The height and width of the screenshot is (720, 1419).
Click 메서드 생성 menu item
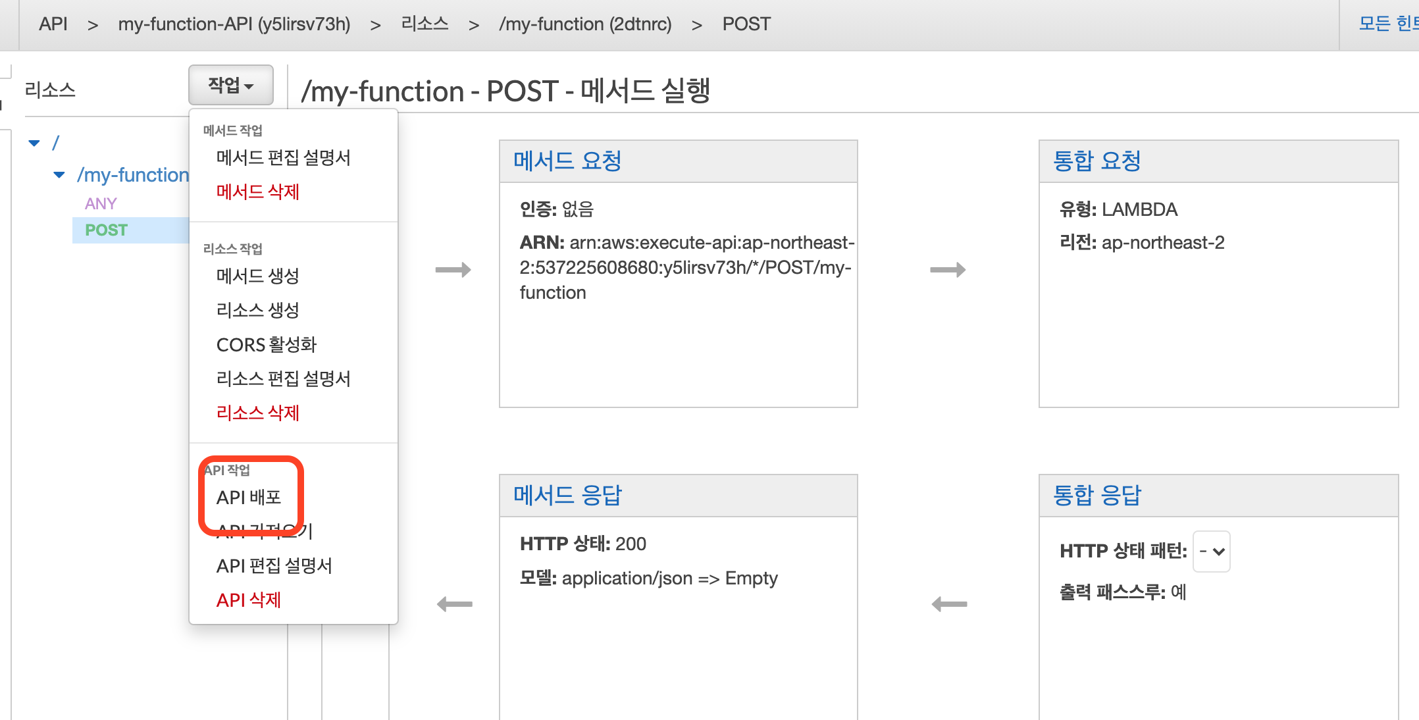257,276
